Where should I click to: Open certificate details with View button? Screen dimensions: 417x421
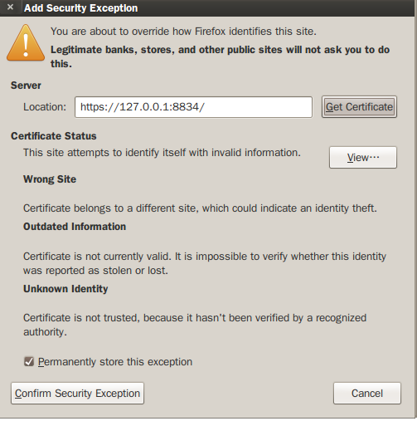point(363,158)
